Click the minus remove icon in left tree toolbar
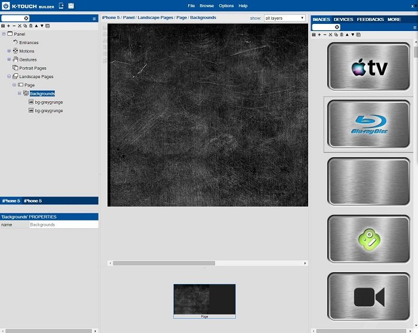418x333 pixels. pyautogui.click(x=14, y=26)
